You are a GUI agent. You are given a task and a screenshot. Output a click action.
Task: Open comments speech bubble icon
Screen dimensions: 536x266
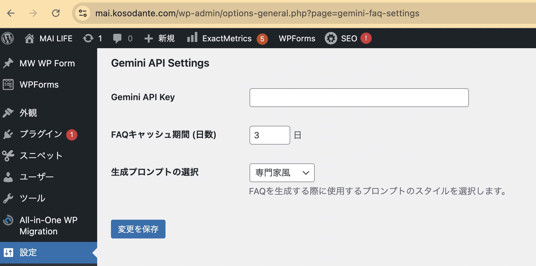click(117, 38)
